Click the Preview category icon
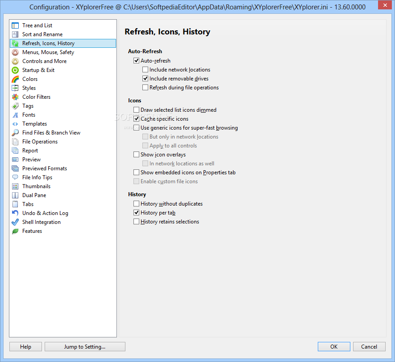Viewport: 395px width, 362px height. tap(15, 160)
